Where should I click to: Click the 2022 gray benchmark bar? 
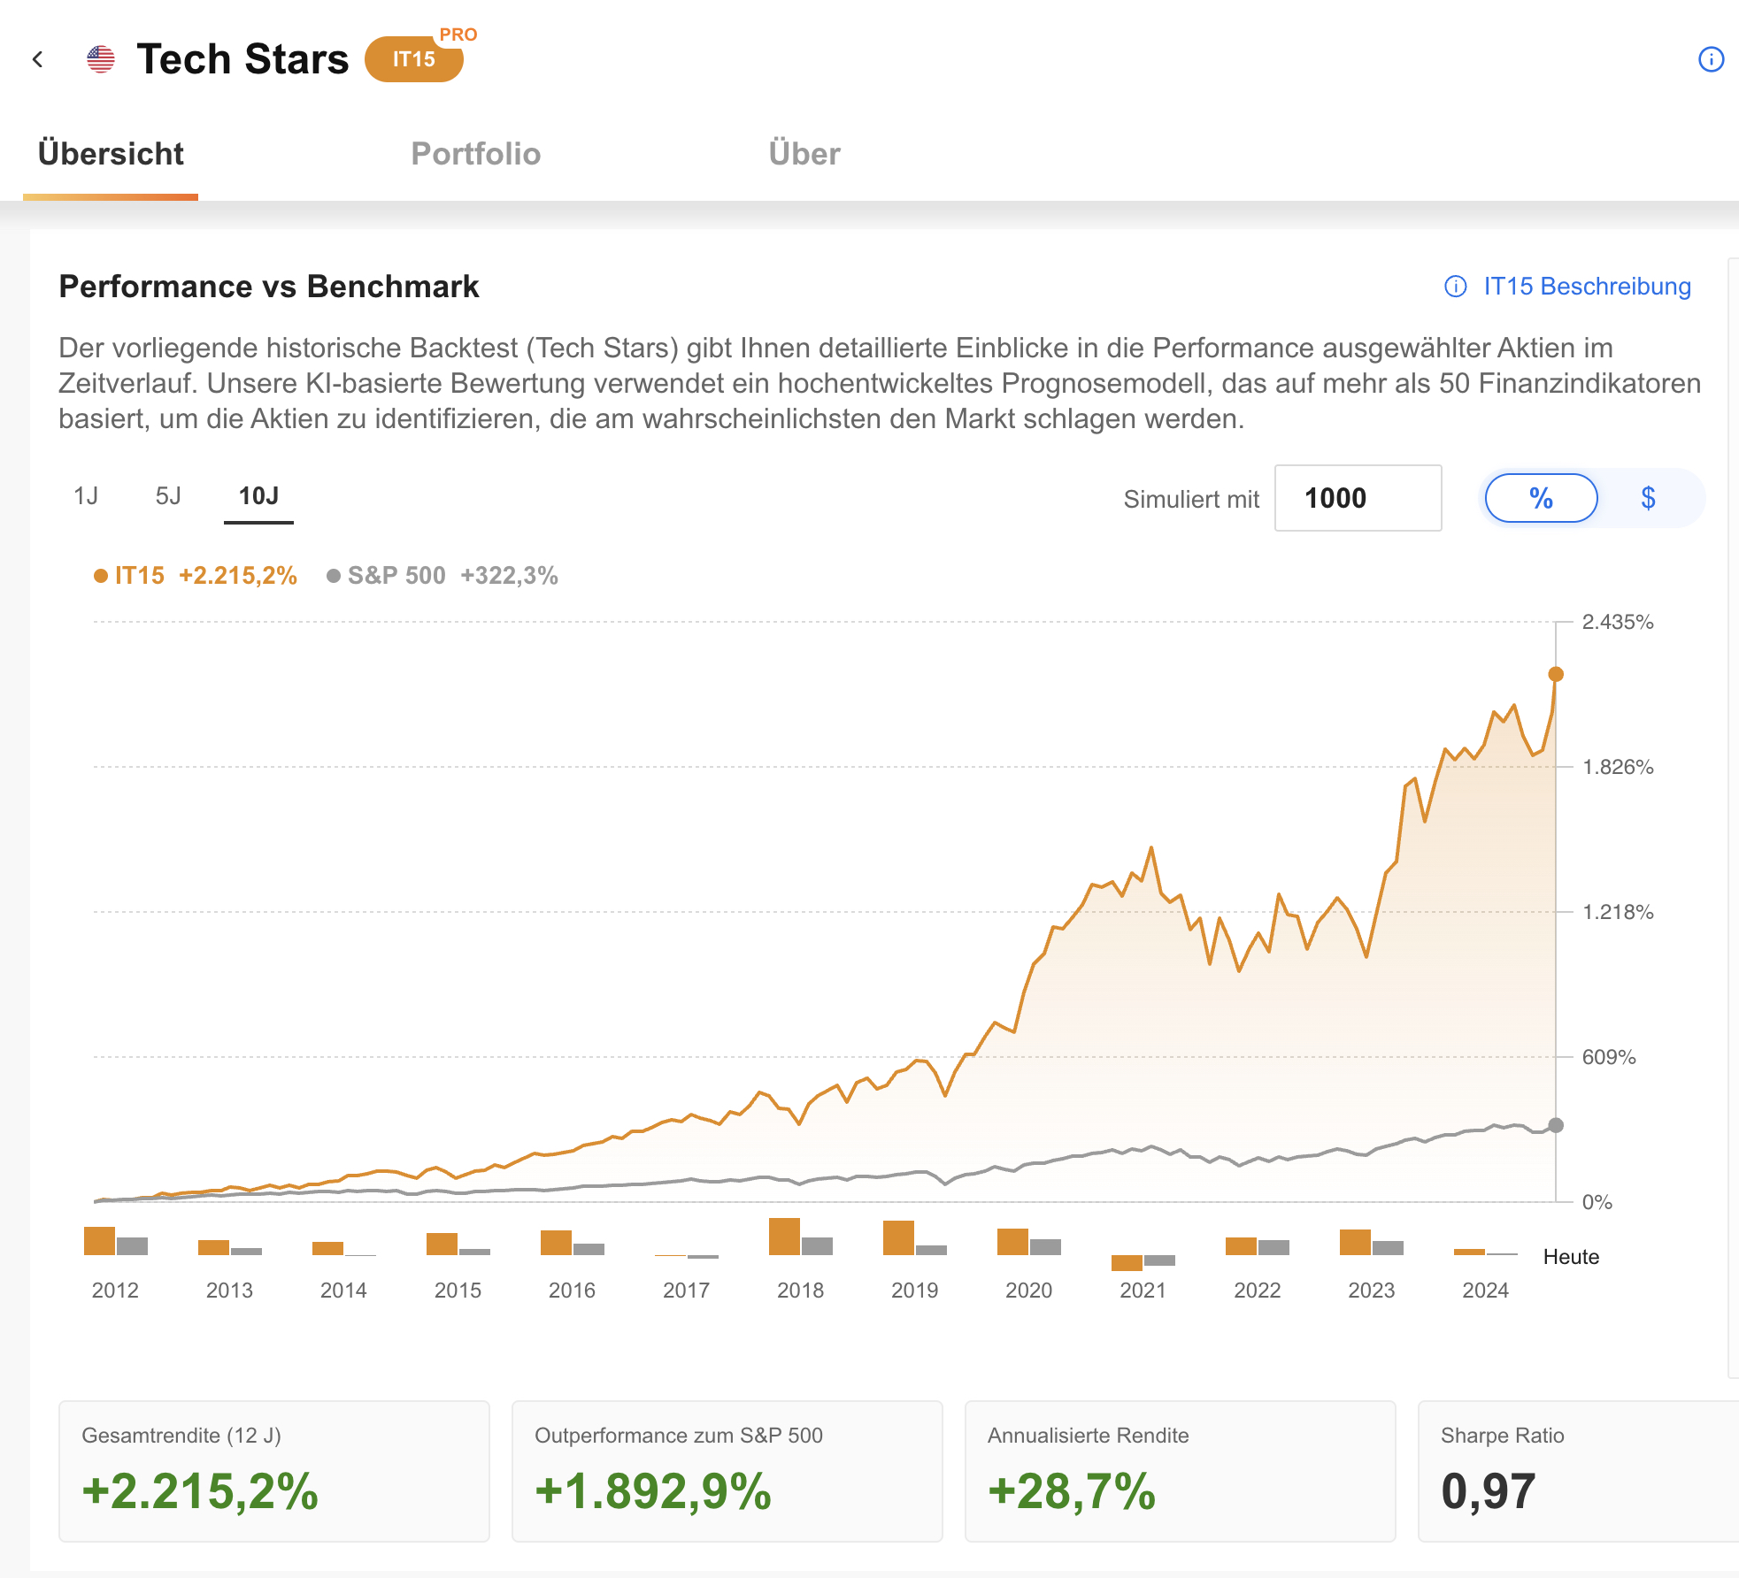click(x=1273, y=1247)
